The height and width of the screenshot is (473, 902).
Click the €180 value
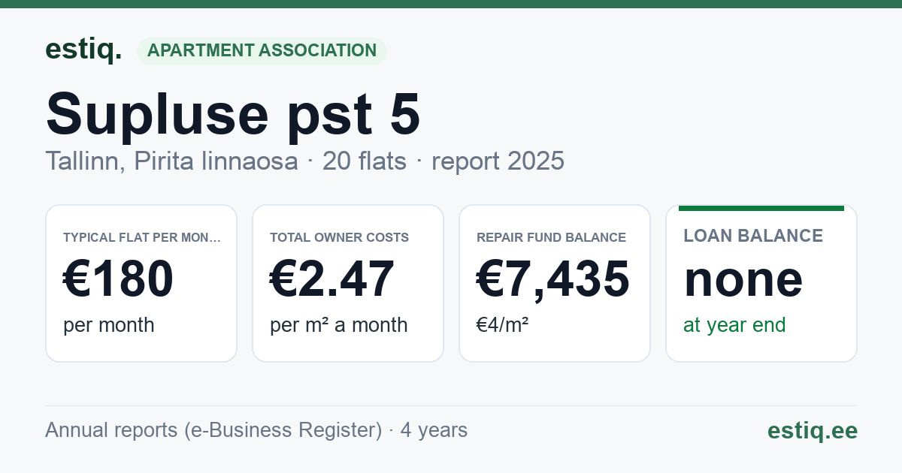118,279
